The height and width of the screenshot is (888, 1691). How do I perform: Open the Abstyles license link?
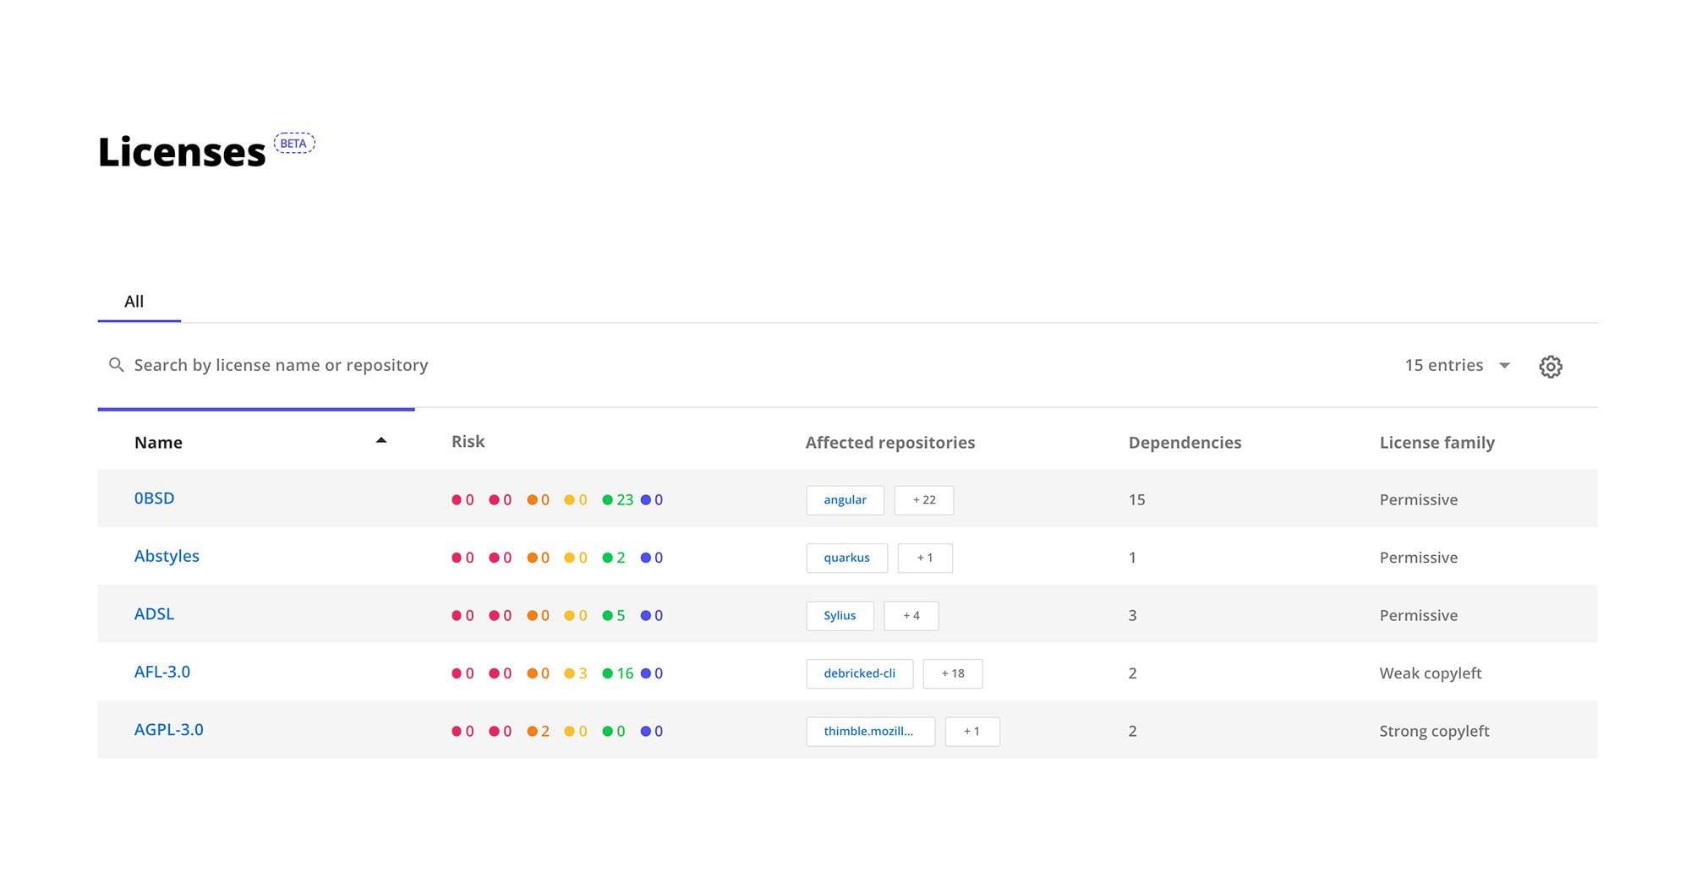167,556
